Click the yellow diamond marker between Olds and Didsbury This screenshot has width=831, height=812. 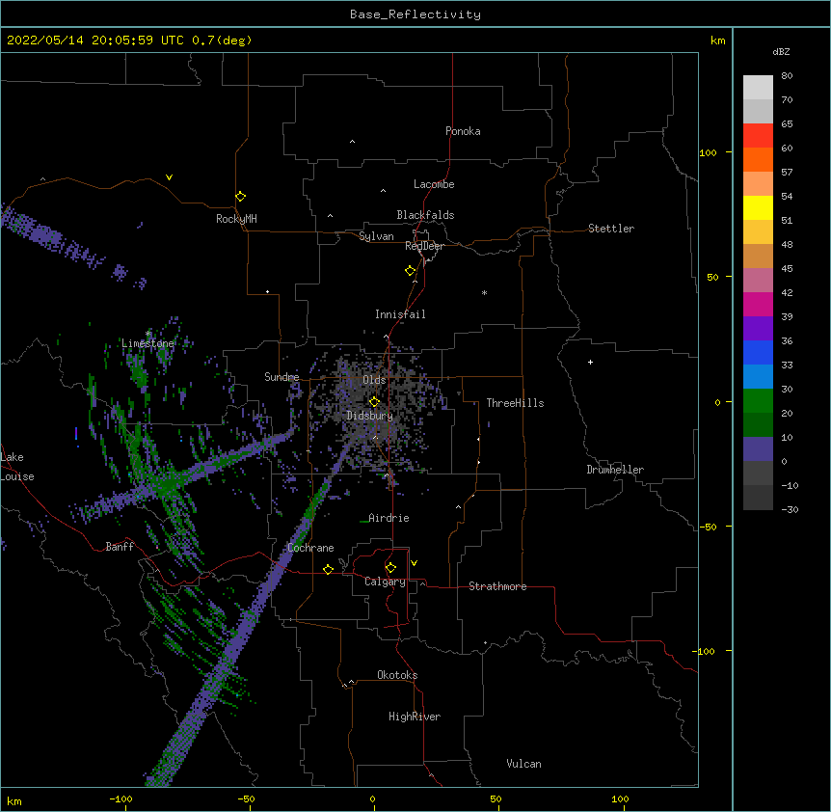click(374, 401)
